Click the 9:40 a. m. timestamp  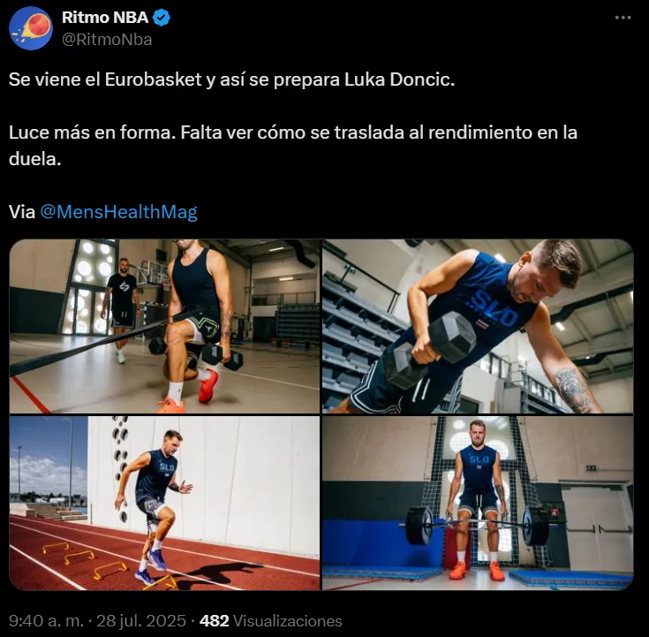(x=46, y=621)
